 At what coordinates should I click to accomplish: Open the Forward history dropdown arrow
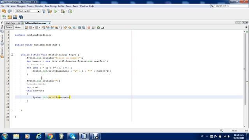pos(40,28)
